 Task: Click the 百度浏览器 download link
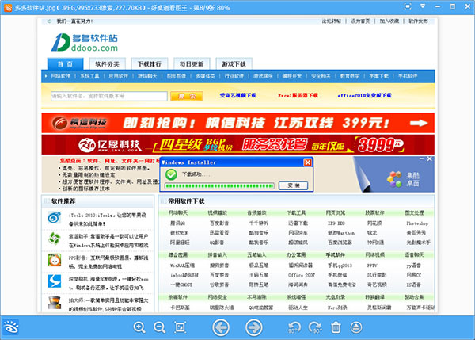pyautogui.click(x=340, y=243)
